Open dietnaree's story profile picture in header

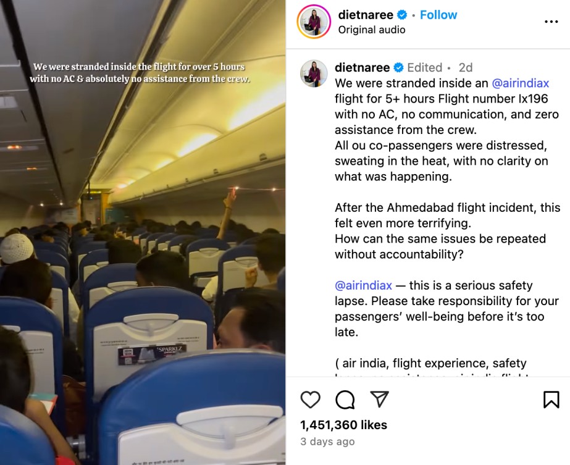point(314,22)
